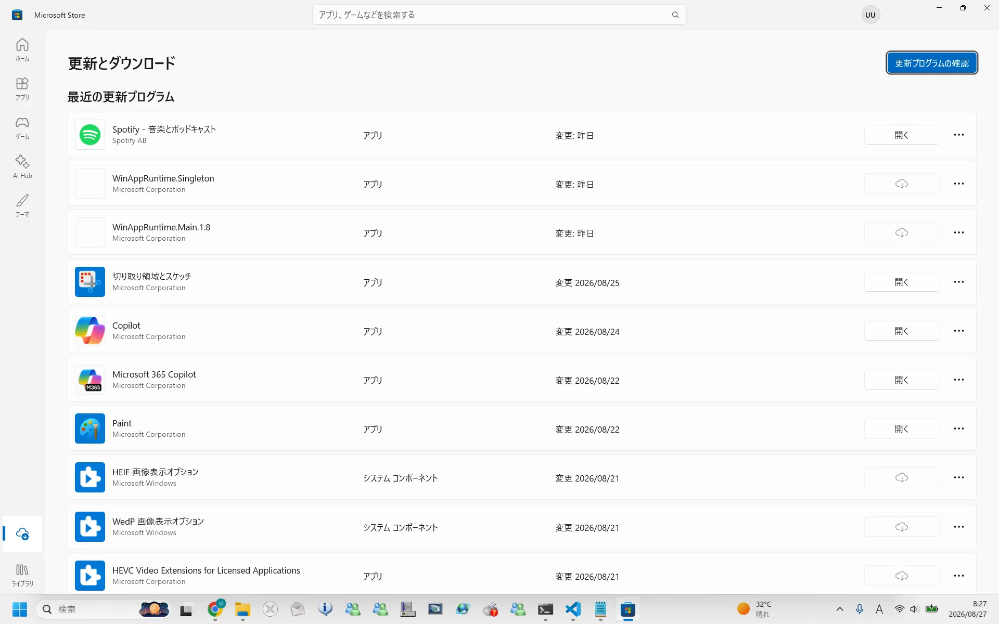Click the taskbar 検索 search box
This screenshot has height=624, width=999.
(103, 609)
